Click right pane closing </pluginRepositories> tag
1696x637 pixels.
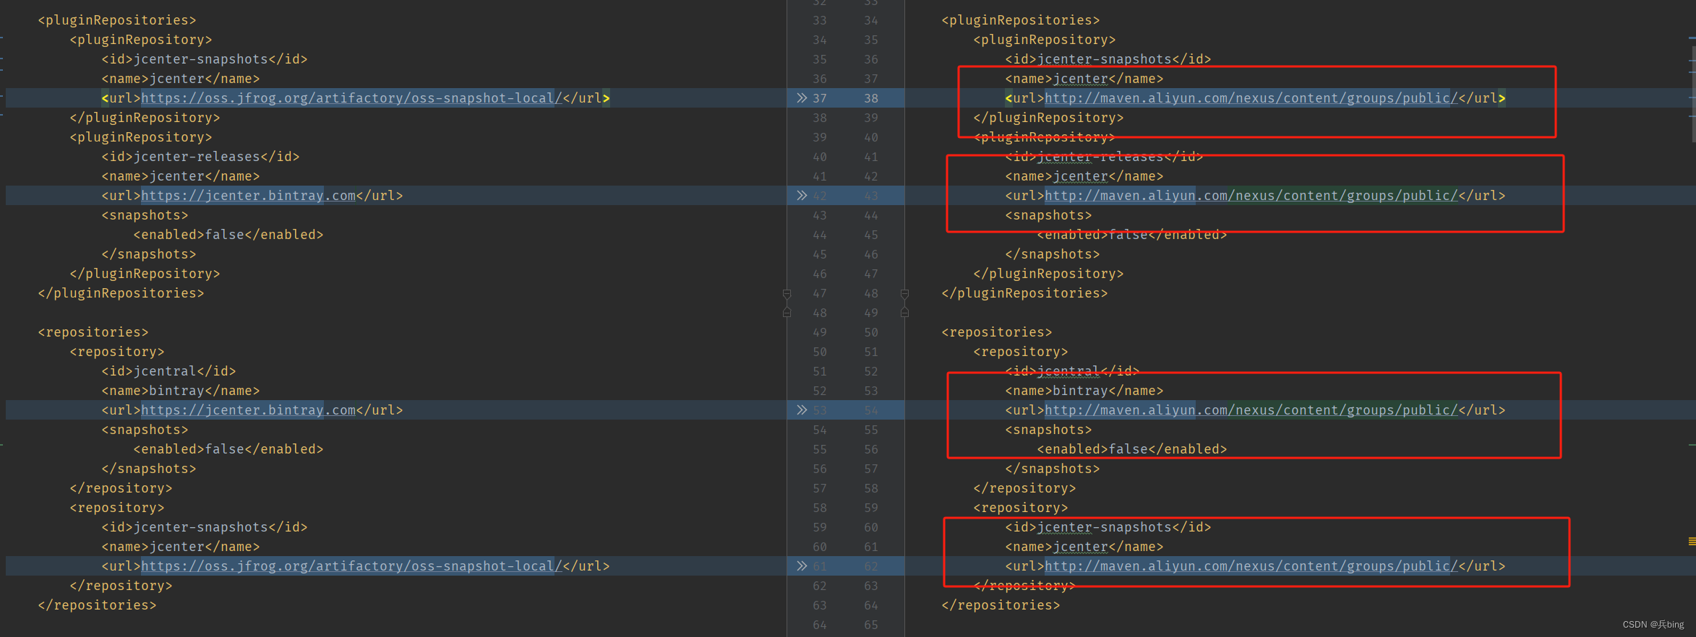[1024, 293]
